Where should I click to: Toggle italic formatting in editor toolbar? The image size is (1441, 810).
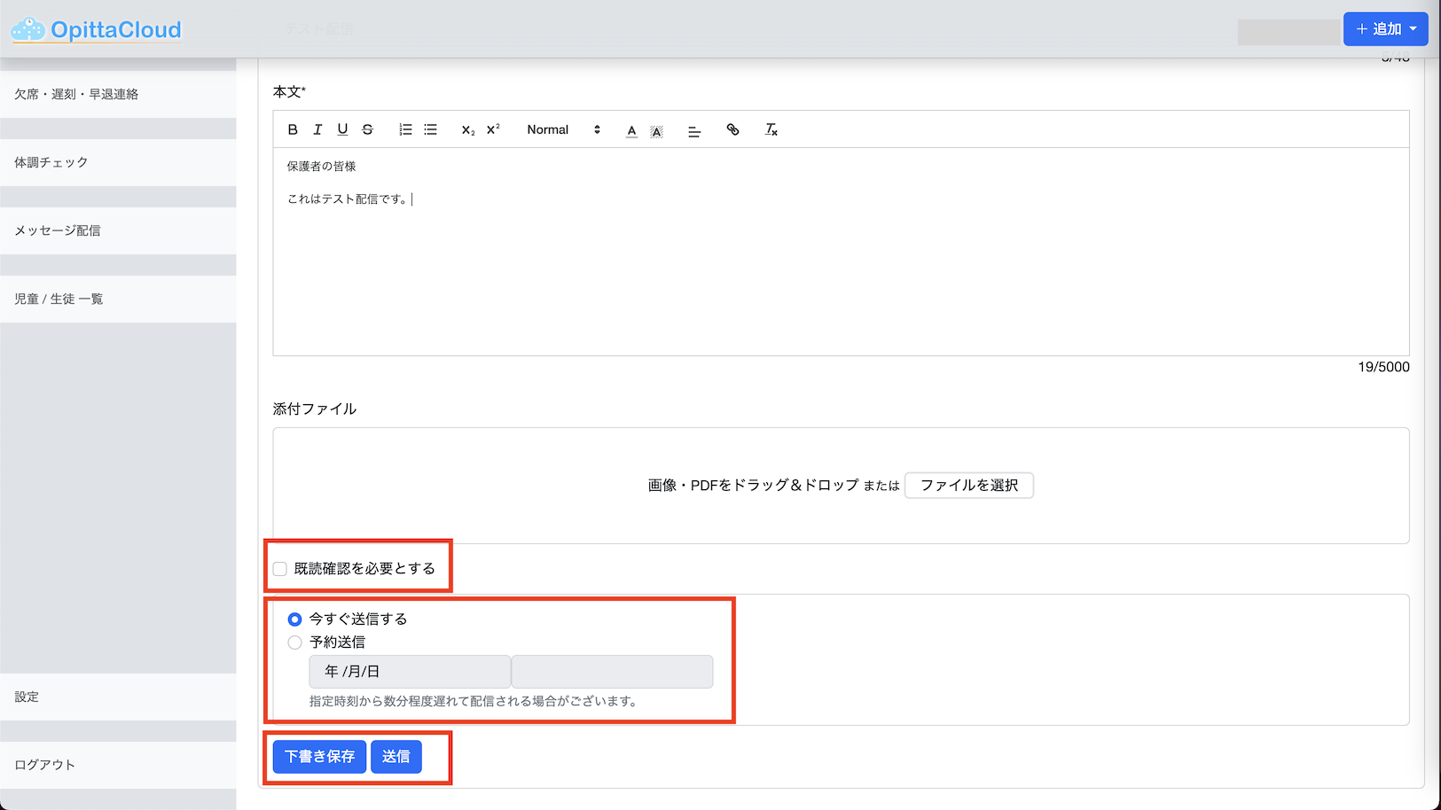317,129
